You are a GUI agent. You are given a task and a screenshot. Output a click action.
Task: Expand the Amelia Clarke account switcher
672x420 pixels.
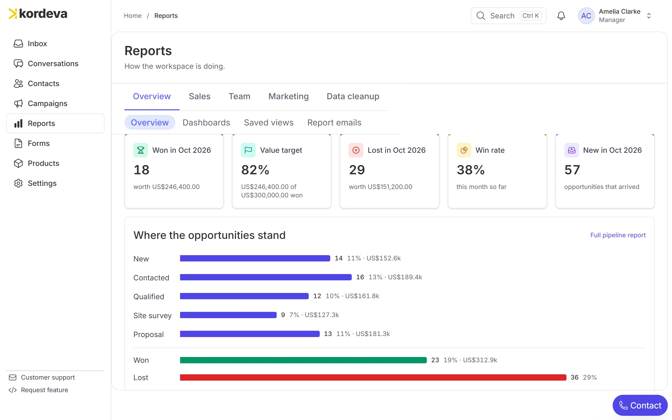point(649,16)
